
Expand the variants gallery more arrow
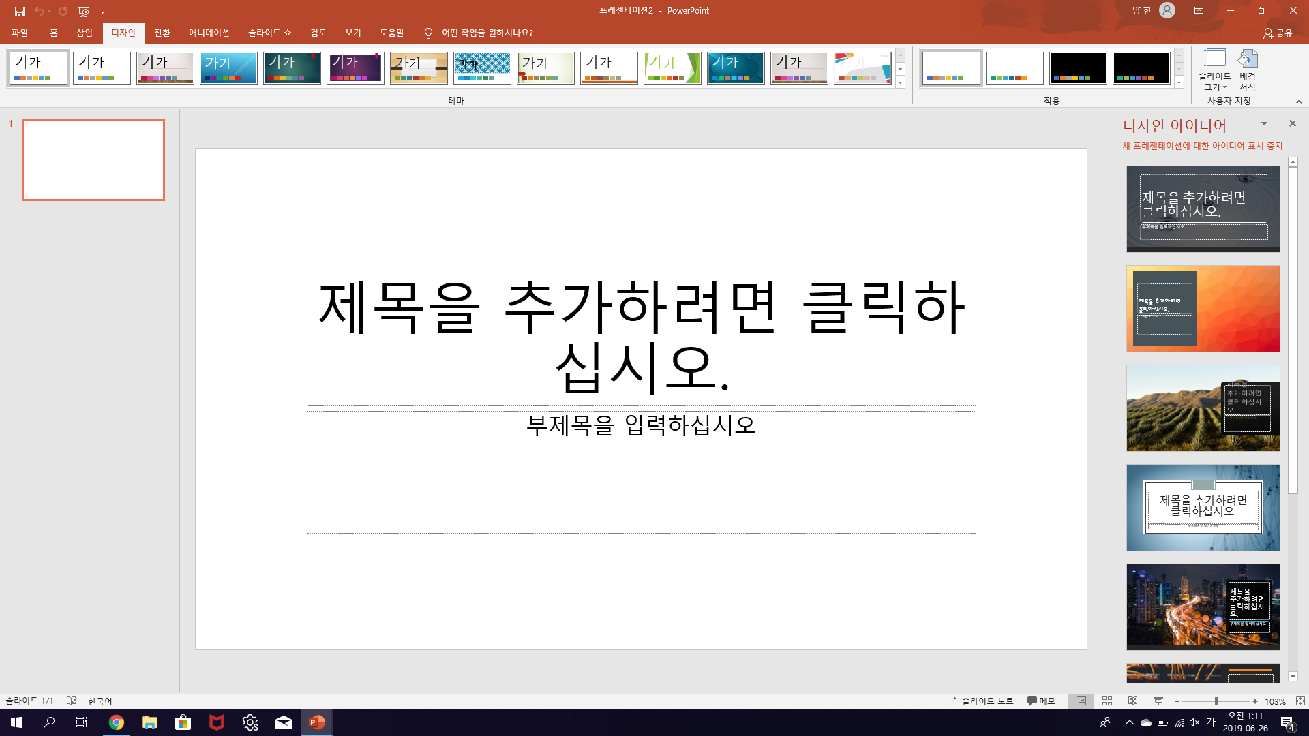[x=1179, y=82]
